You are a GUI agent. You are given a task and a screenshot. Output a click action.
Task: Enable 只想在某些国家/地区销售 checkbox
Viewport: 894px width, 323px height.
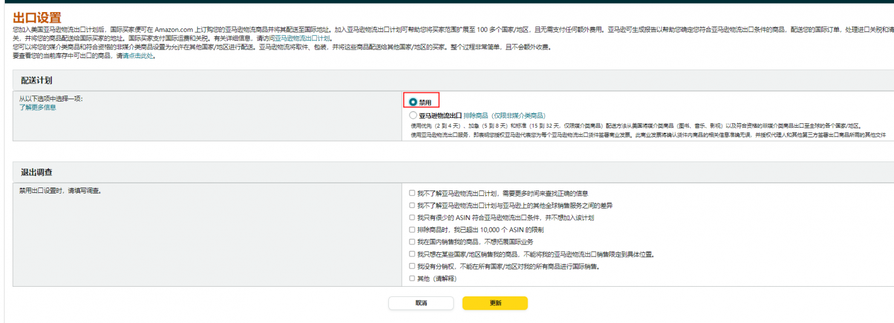[x=412, y=254]
